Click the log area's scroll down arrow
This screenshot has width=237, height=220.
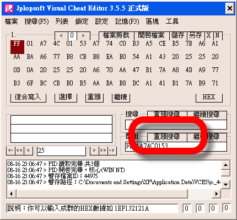coord(225,184)
